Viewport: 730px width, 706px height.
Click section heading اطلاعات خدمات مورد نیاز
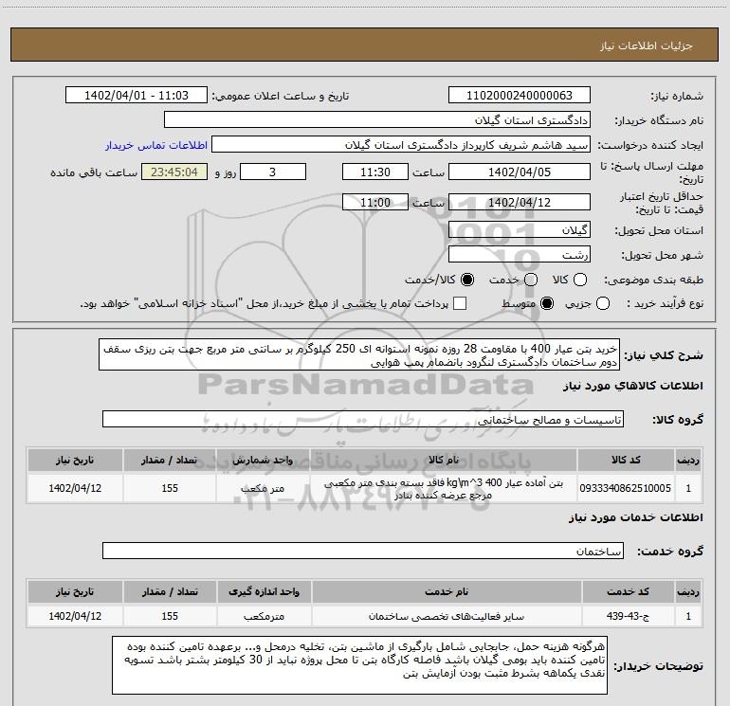(x=636, y=517)
